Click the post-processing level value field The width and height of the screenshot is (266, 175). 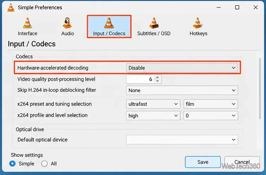pyautogui.click(x=140, y=79)
